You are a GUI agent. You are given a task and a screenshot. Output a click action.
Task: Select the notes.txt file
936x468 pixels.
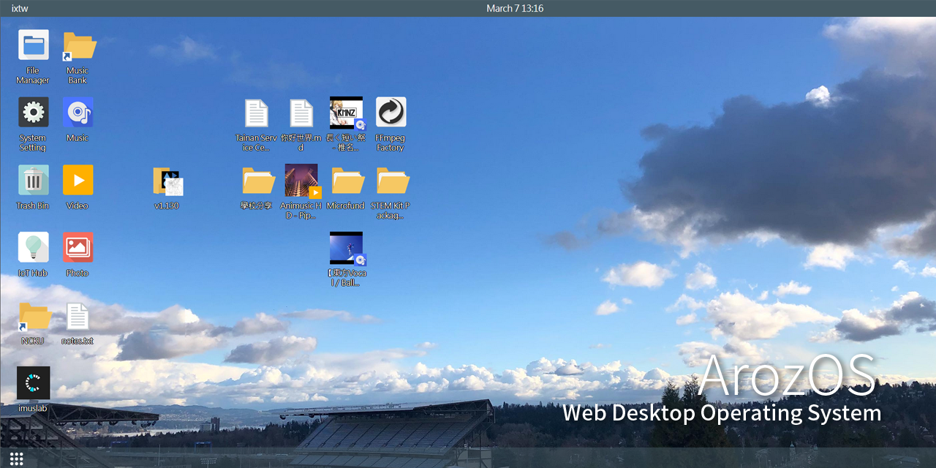[x=78, y=316]
